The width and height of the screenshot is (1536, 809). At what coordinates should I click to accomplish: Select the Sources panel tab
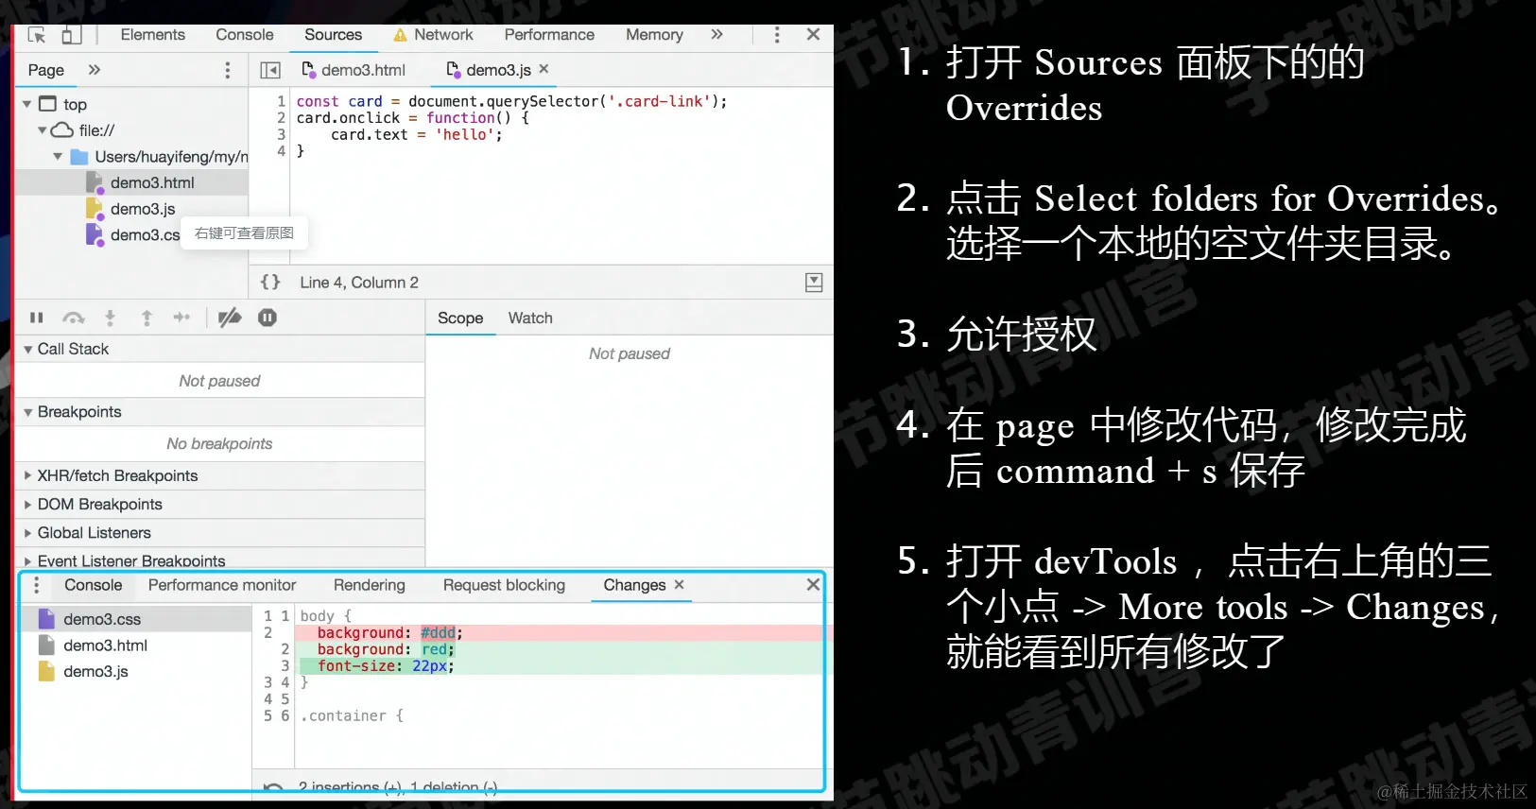(333, 35)
